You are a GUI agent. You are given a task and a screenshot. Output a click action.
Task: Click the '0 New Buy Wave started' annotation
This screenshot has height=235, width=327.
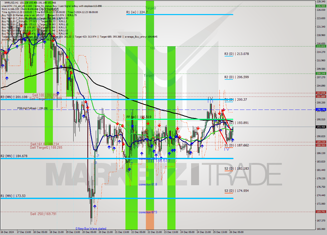click(x=91, y=229)
